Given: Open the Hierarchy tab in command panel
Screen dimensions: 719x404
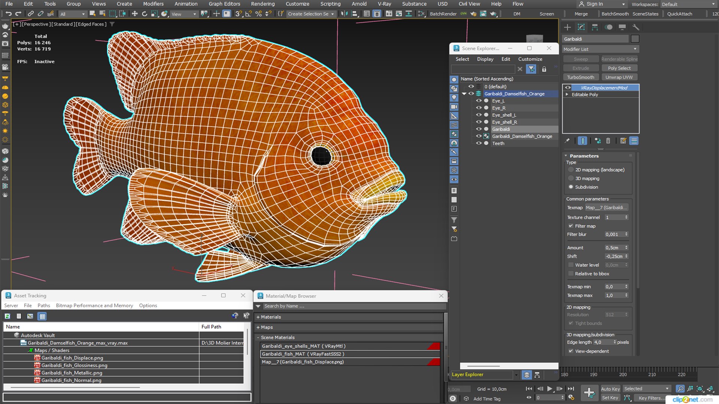Looking at the screenshot, I should click(x=595, y=27).
